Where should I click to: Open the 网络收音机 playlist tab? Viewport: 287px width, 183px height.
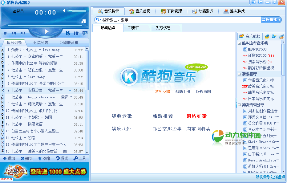click(69, 43)
